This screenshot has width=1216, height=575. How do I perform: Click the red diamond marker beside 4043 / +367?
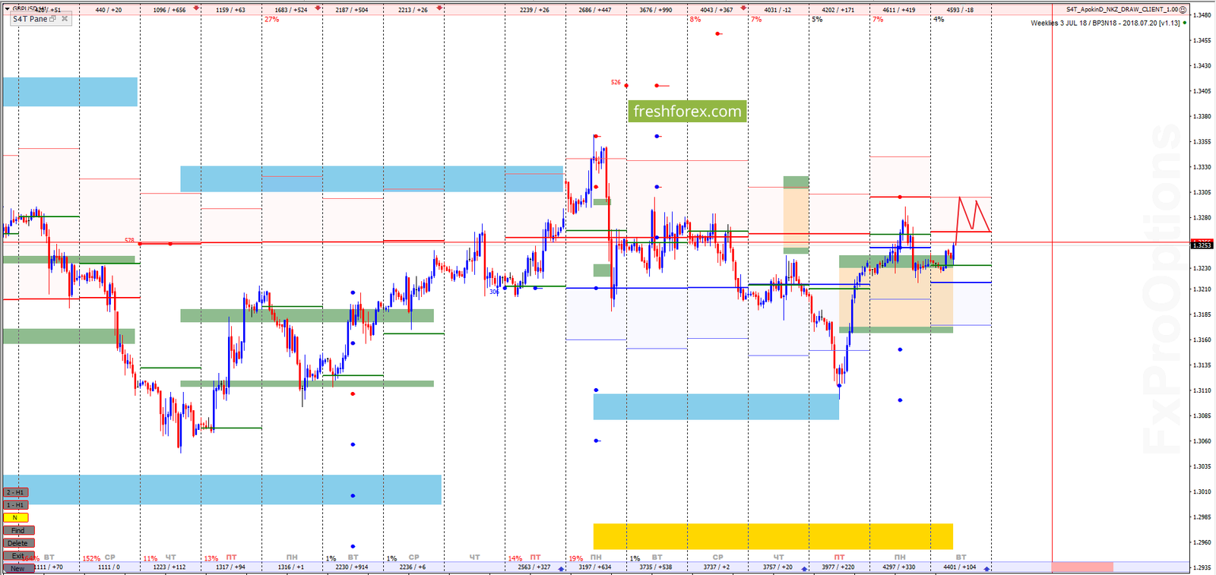[x=743, y=8]
